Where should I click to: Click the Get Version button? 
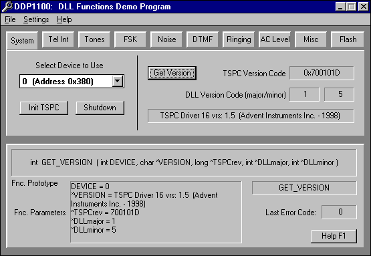pos(172,73)
